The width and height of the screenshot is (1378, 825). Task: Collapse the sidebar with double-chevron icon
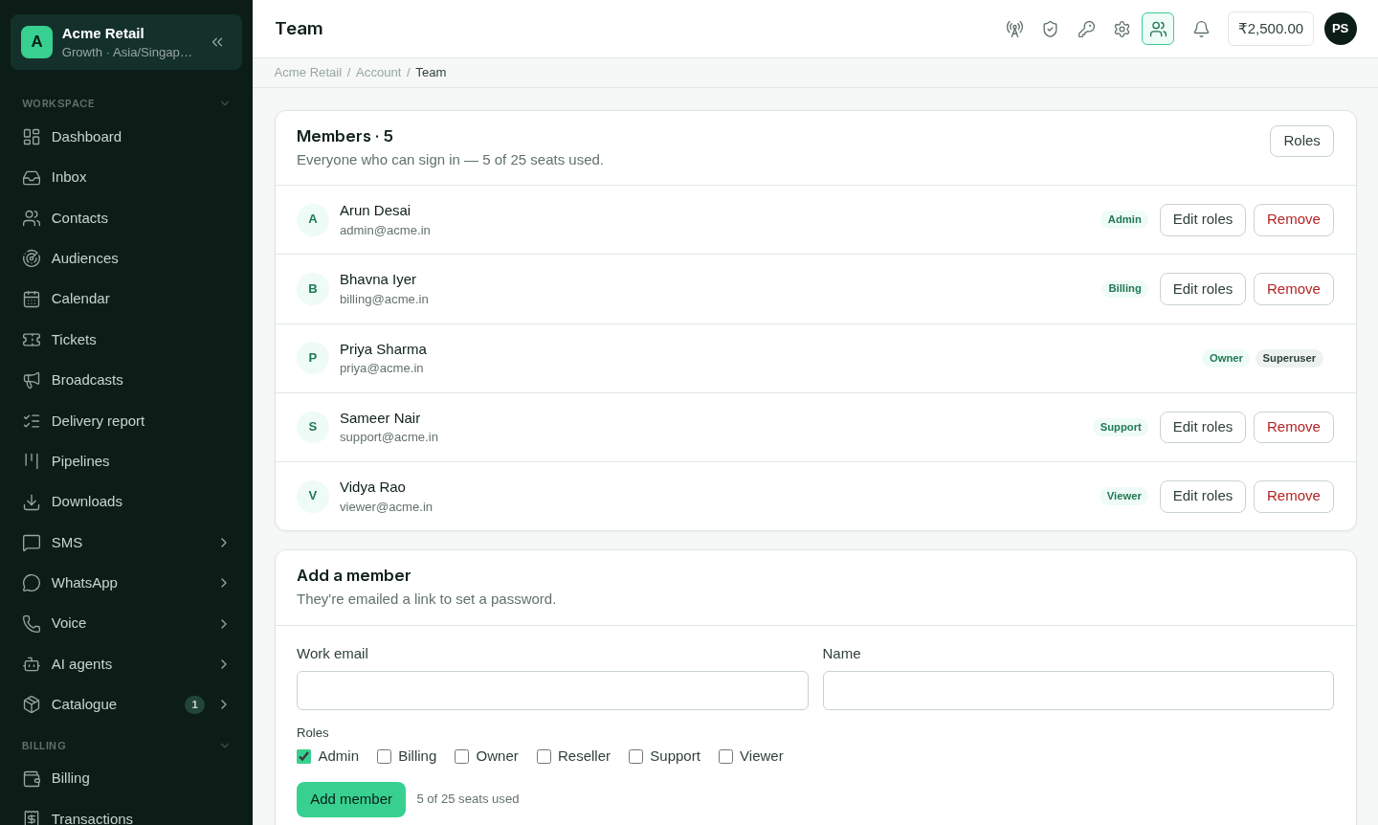coord(217,42)
